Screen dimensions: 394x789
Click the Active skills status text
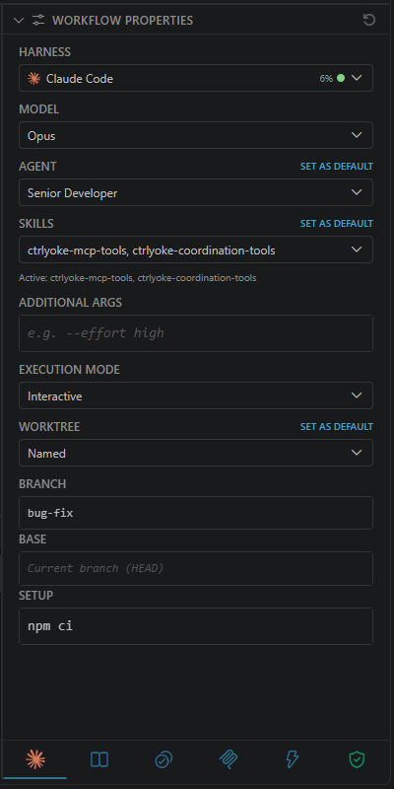click(138, 278)
